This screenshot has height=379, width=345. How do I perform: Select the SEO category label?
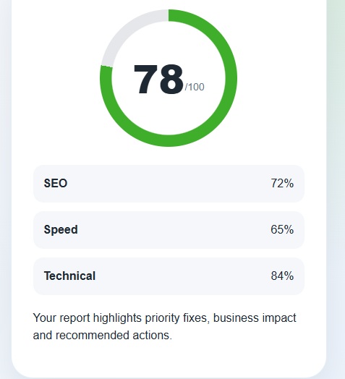tap(56, 183)
